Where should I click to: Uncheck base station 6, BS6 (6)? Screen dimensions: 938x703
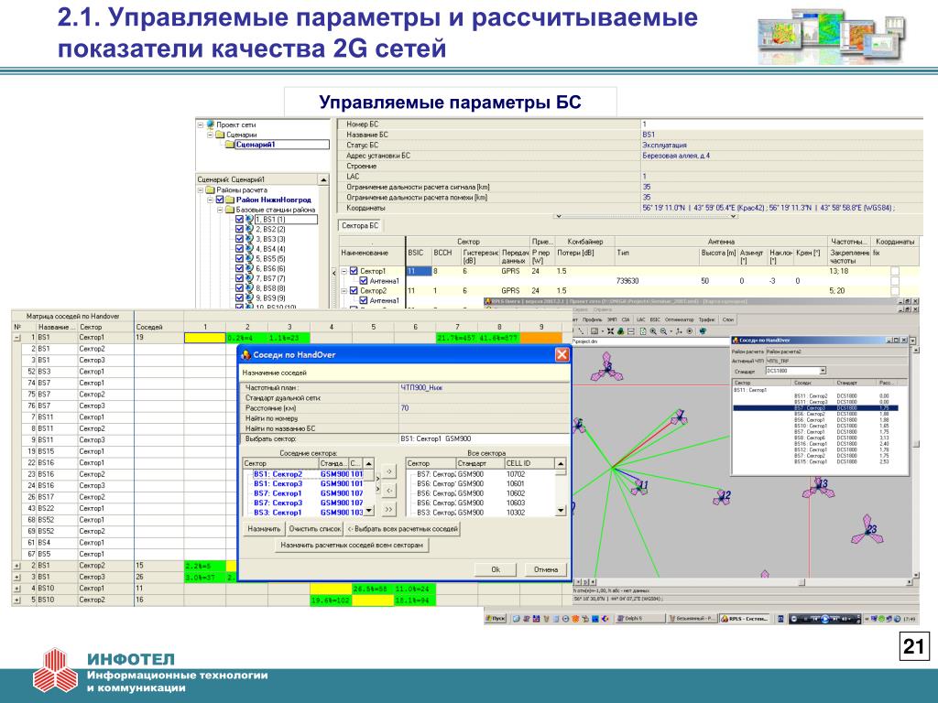[239, 269]
